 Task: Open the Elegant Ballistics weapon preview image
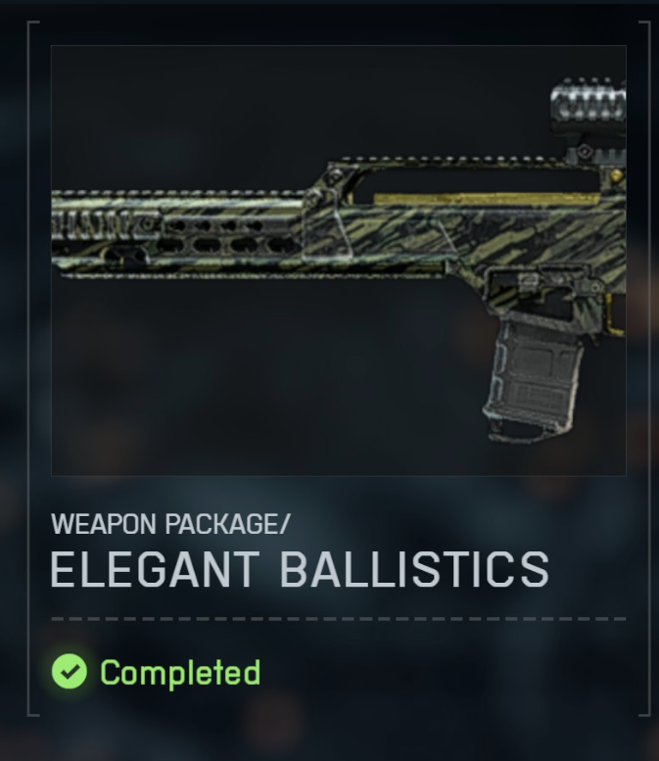[x=339, y=261]
